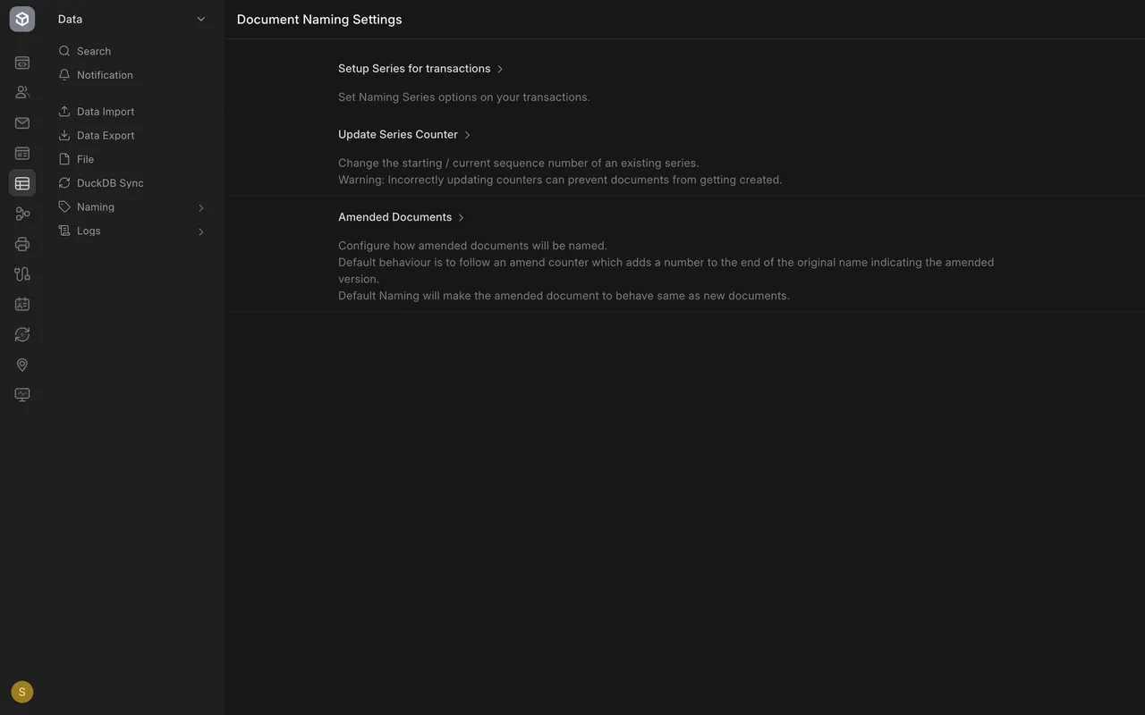This screenshot has height=715, width=1145.
Task: Open the Amended Documents link
Action: point(394,217)
